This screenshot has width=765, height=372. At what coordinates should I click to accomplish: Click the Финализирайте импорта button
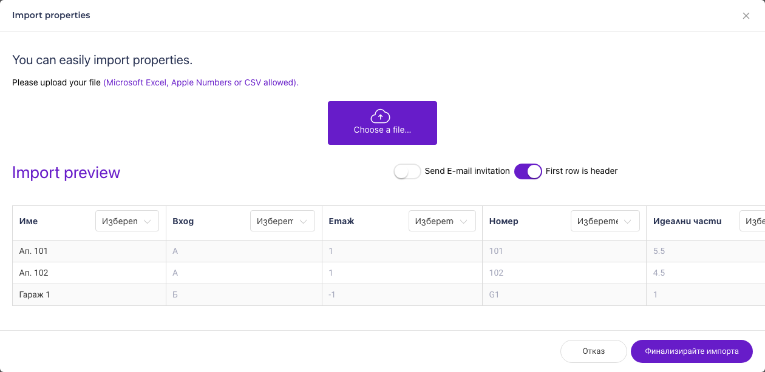(692, 351)
